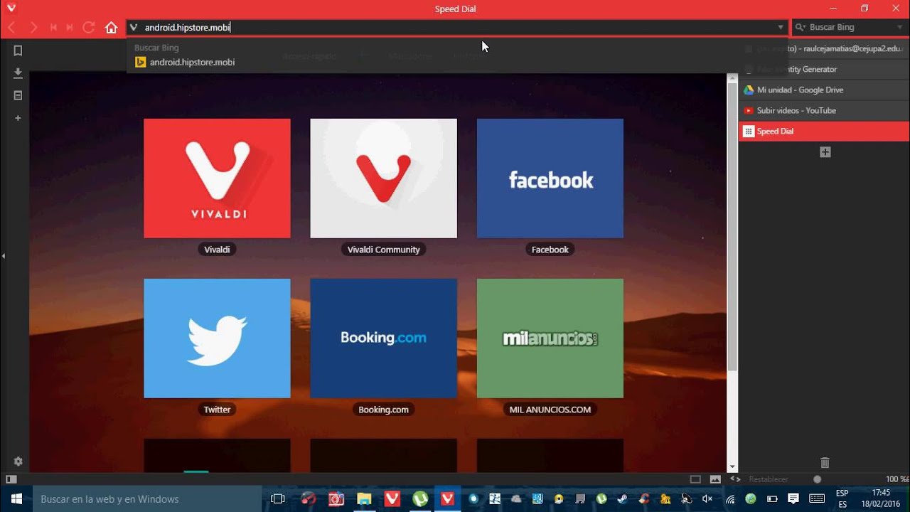910x512 pixels.
Task: Click the MIL ANUNCIOS.COM label
Action: [x=550, y=410]
